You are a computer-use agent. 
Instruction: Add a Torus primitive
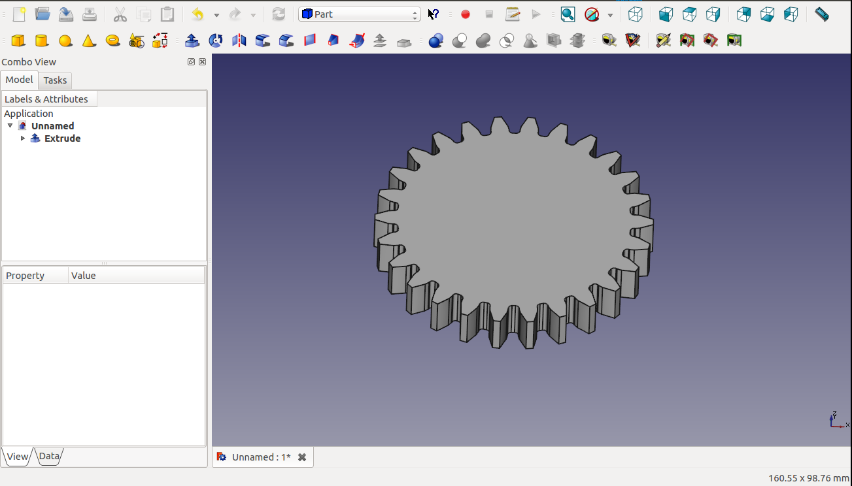pos(112,41)
